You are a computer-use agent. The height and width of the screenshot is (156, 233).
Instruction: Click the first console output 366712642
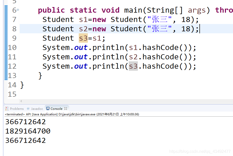pos(25,122)
